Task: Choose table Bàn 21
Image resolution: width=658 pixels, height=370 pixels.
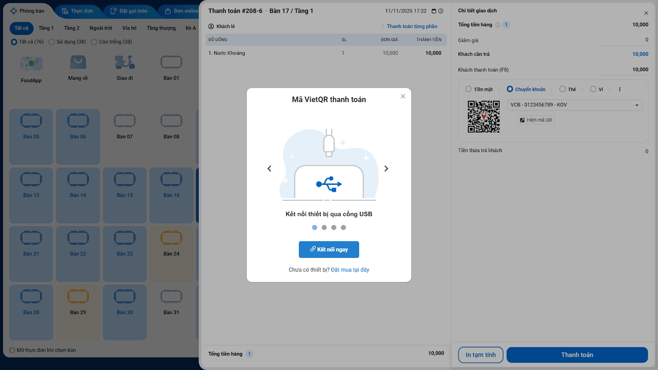Action: (x=31, y=254)
